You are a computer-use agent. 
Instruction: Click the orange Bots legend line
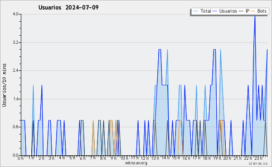[x=253, y=11]
